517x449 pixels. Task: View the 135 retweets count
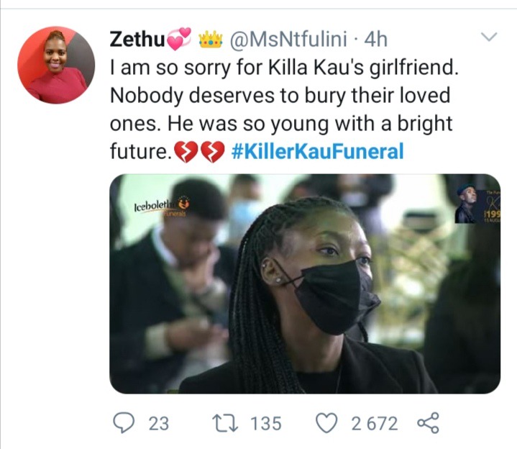coord(266,423)
